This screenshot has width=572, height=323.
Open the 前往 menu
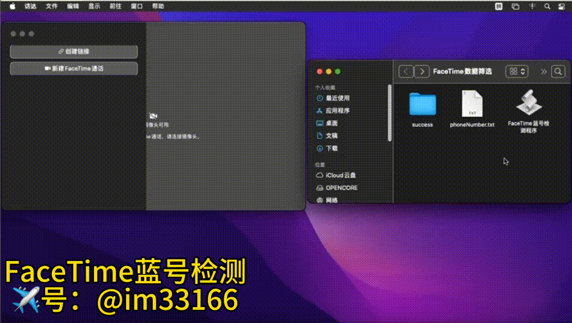tap(115, 6)
